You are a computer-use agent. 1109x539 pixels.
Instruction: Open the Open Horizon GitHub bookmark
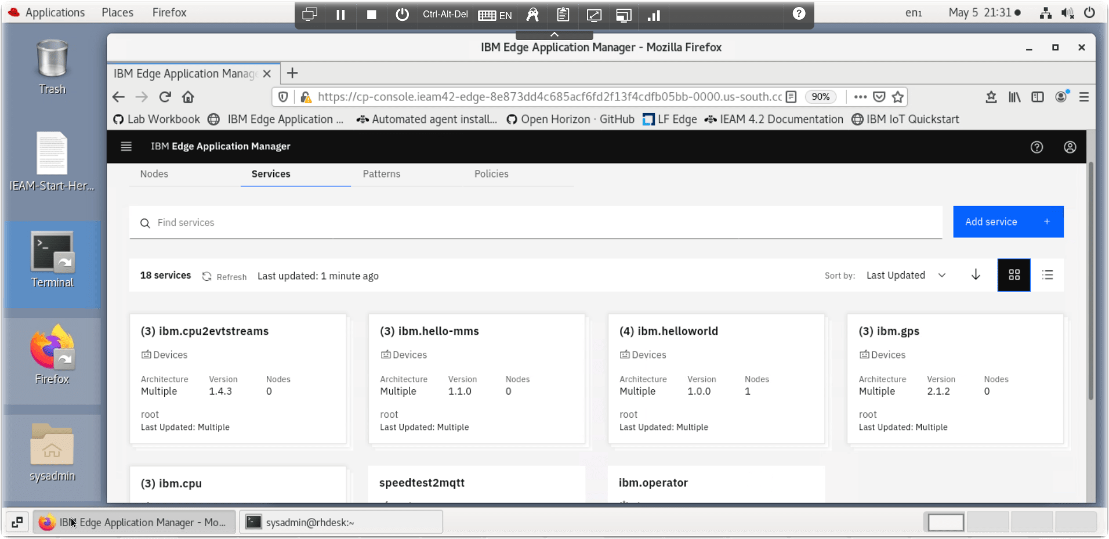pos(571,120)
